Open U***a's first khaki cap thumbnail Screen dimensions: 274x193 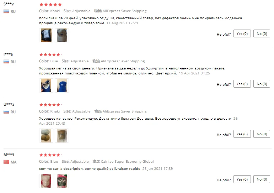(46, 136)
